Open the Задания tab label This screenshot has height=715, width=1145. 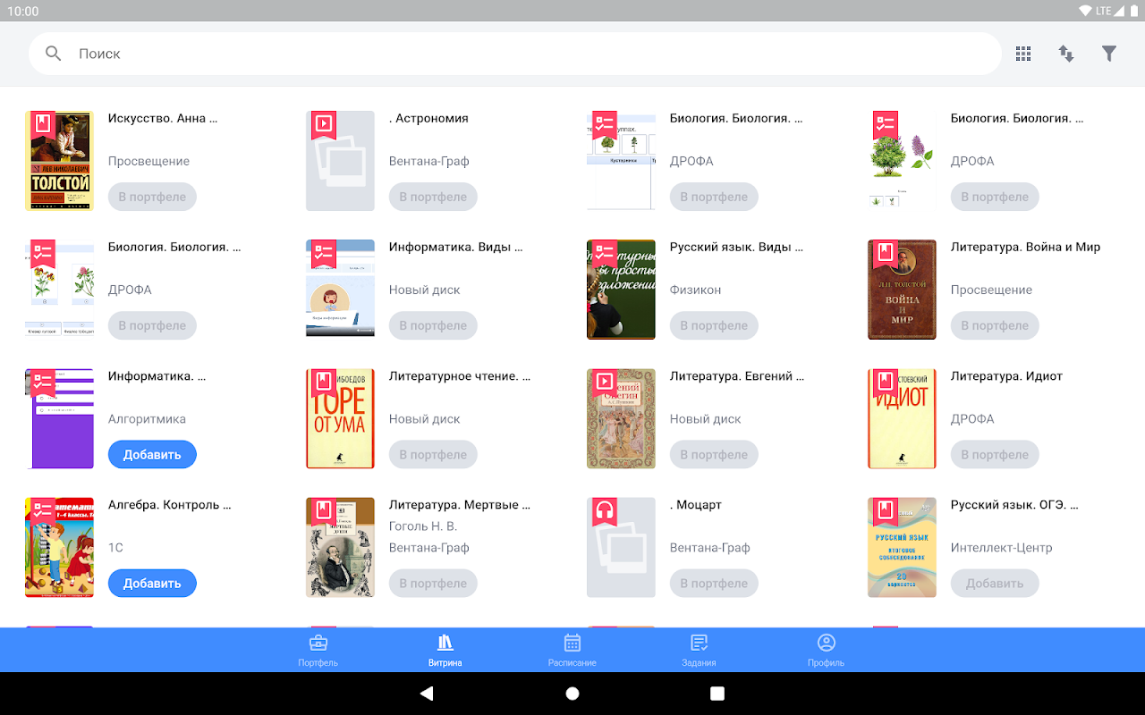pyautogui.click(x=700, y=663)
